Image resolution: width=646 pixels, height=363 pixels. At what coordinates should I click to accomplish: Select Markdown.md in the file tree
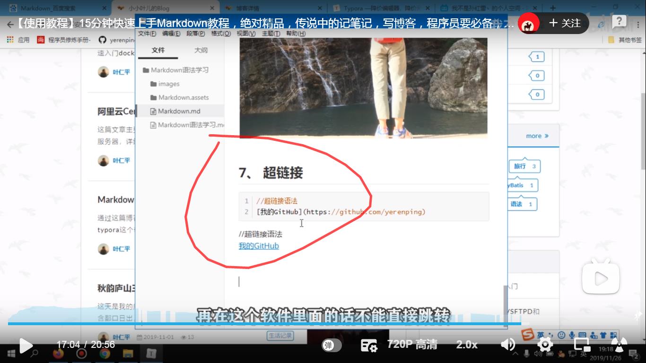coord(180,111)
